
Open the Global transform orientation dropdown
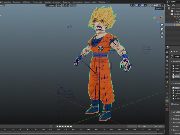(51, 5)
